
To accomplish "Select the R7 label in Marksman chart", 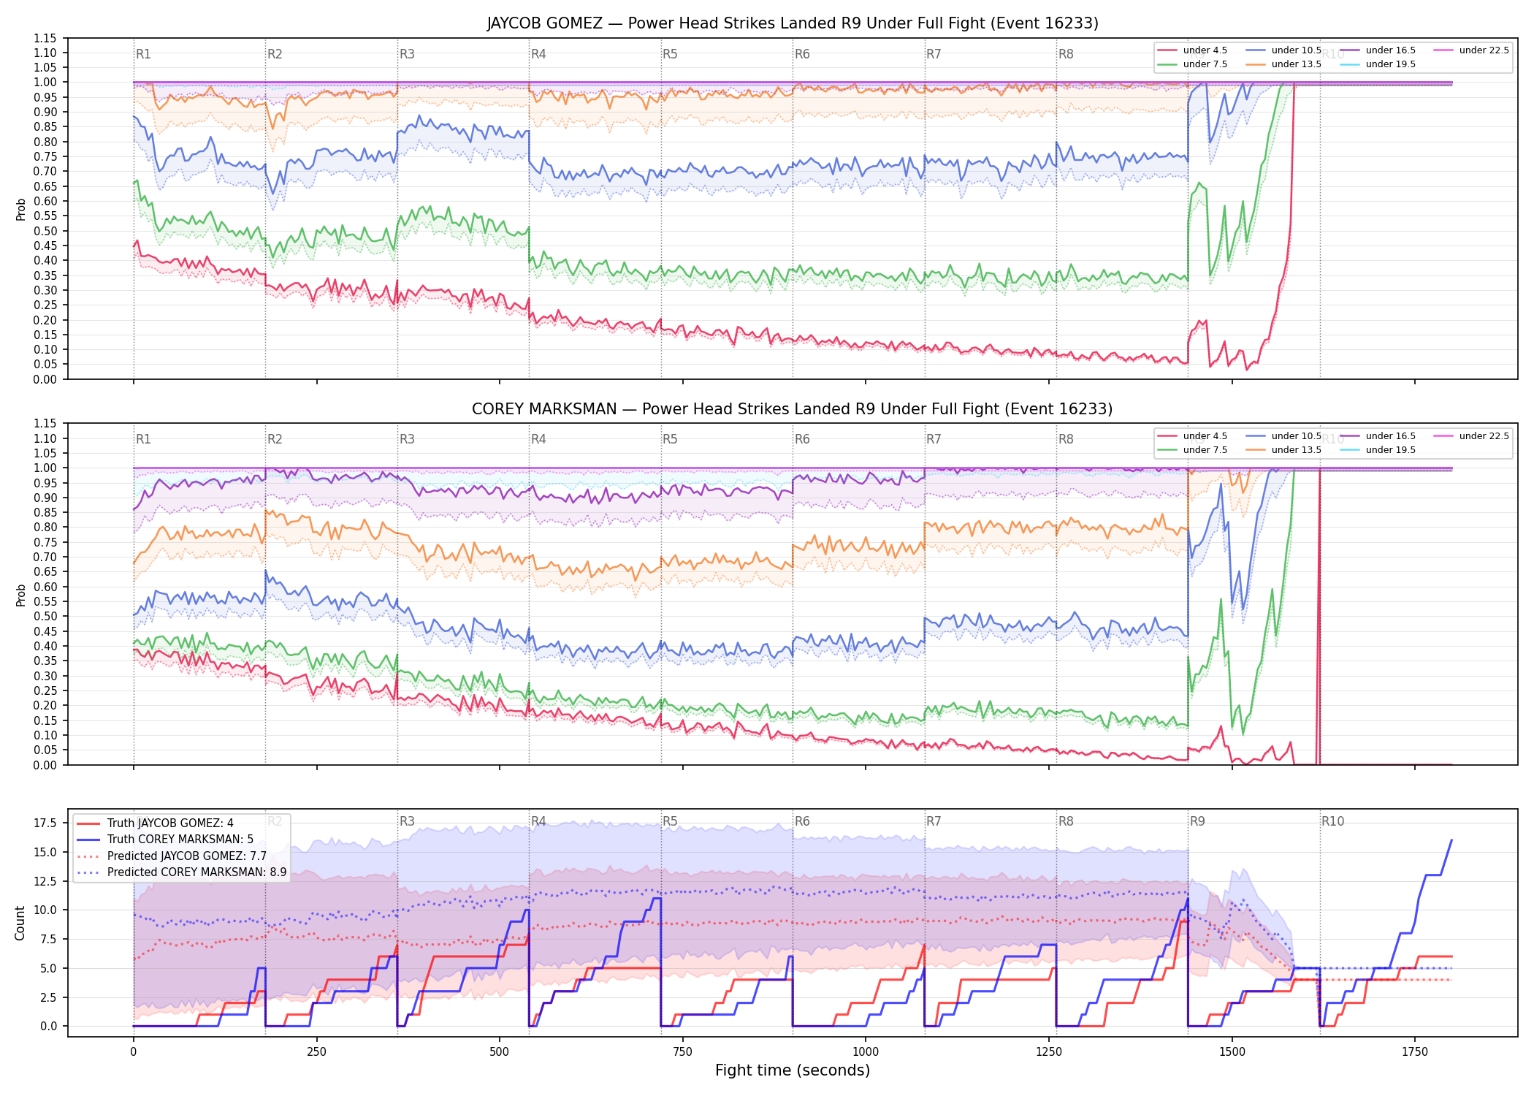I will pyautogui.click(x=934, y=439).
